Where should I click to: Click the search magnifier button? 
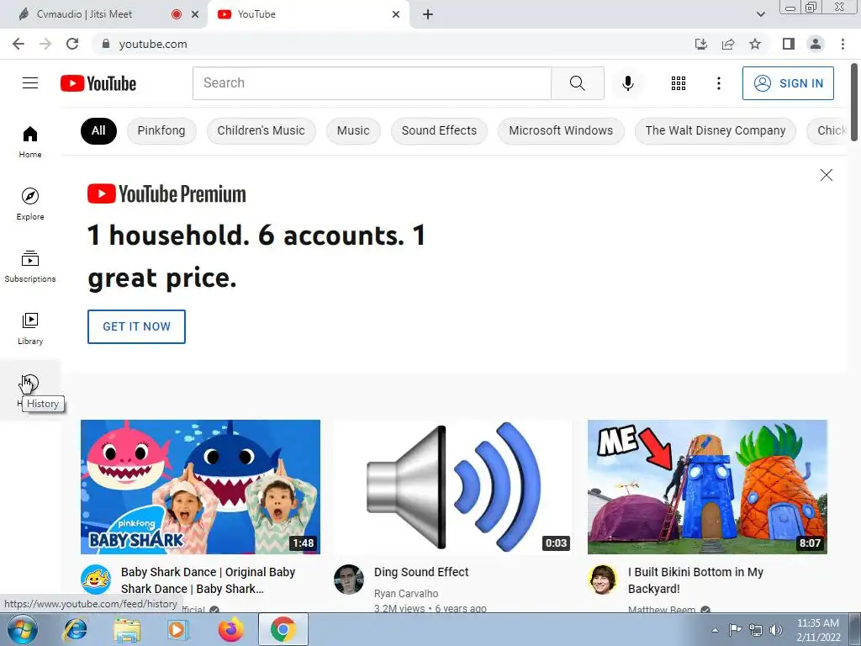pos(577,83)
